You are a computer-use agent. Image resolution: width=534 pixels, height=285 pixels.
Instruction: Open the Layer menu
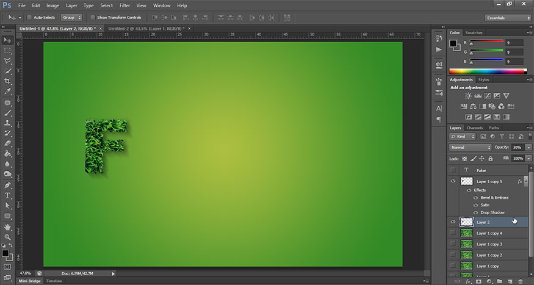pos(71,5)
